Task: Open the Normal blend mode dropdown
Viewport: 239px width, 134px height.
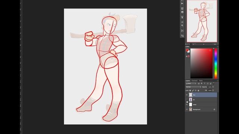Action: coord(193,87)
